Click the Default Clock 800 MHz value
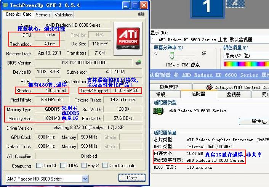269x187 pixels. point(46,146)
